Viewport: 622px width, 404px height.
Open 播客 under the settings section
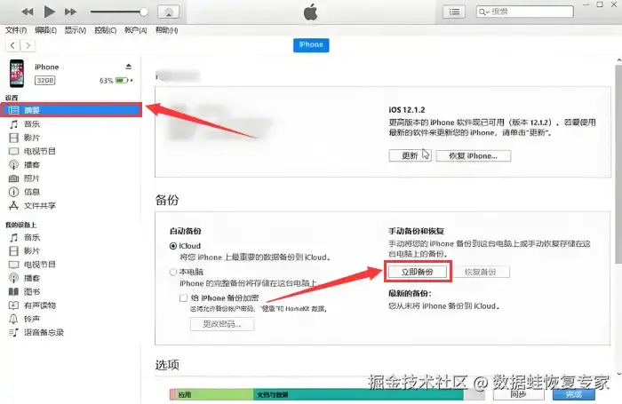[32, 164]
